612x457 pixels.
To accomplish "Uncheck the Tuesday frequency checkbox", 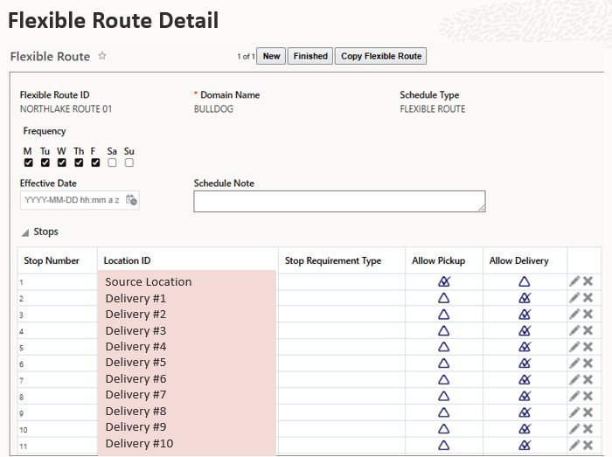I will click(x=45, y=163).
